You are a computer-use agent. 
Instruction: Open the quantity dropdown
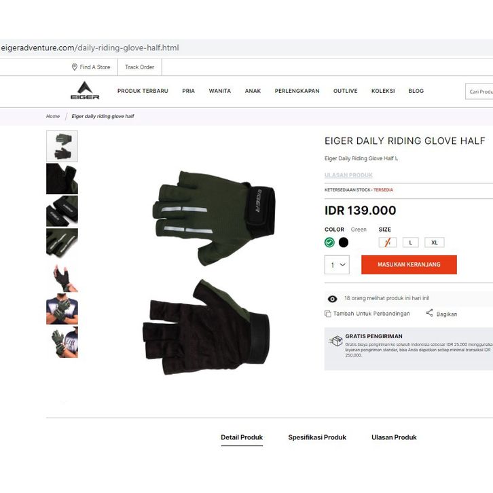click(x=337, y=265)
